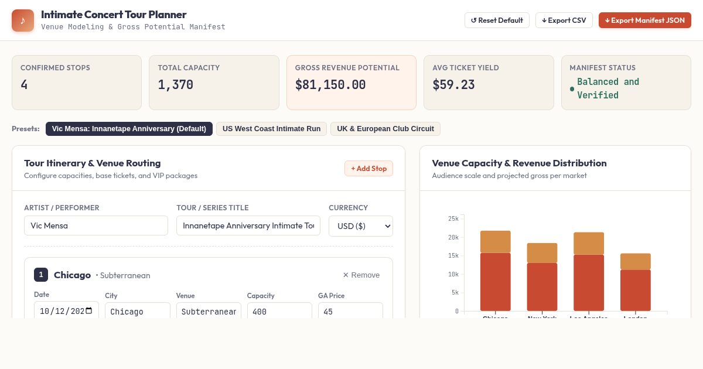Image resolution: width=703 pixels, height=369 pixels.
Task: Edit the Tour / Series Title field
Action: (248, 225)
